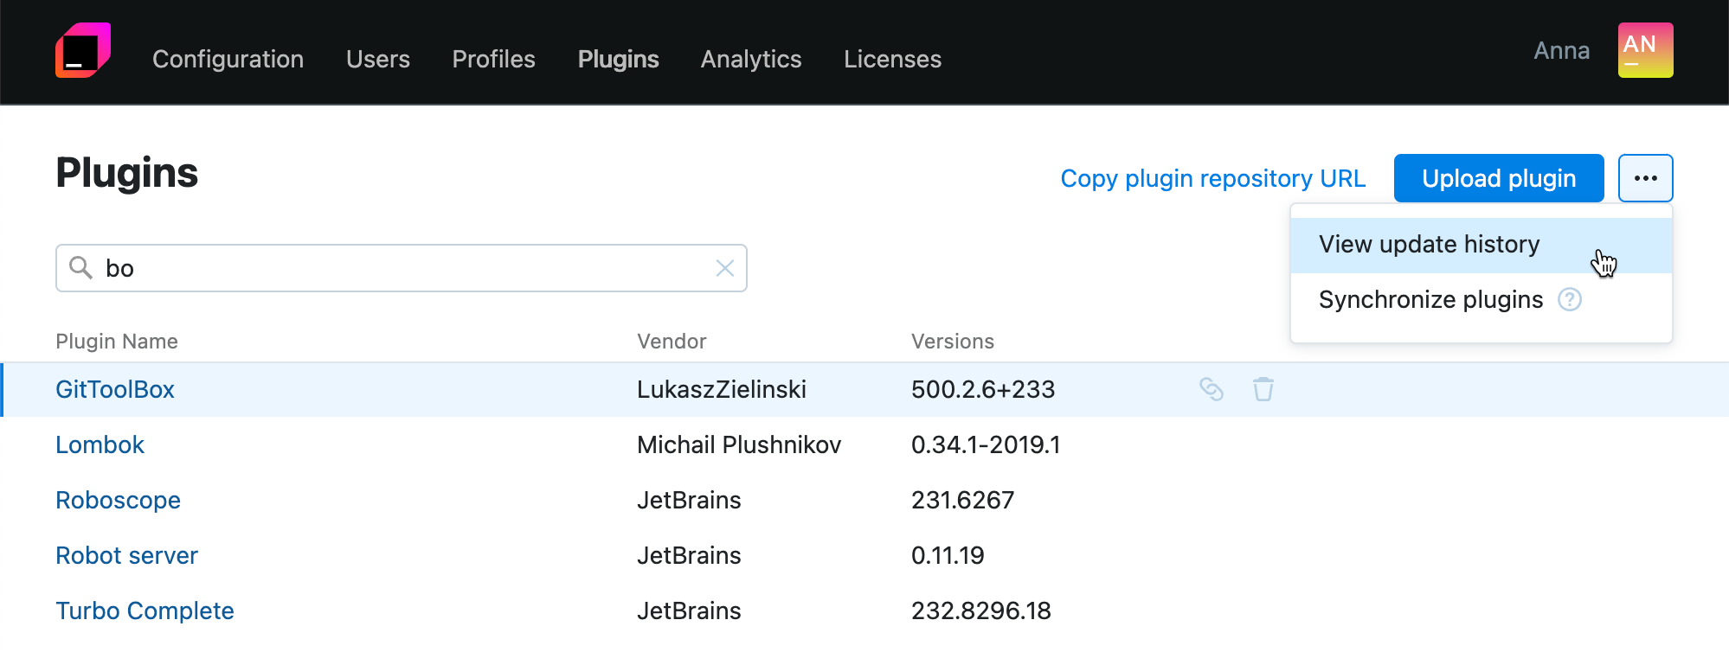Open the Analytics tab
The height and width of the screenshot is (652, 1729).
(x=750, y=59)
